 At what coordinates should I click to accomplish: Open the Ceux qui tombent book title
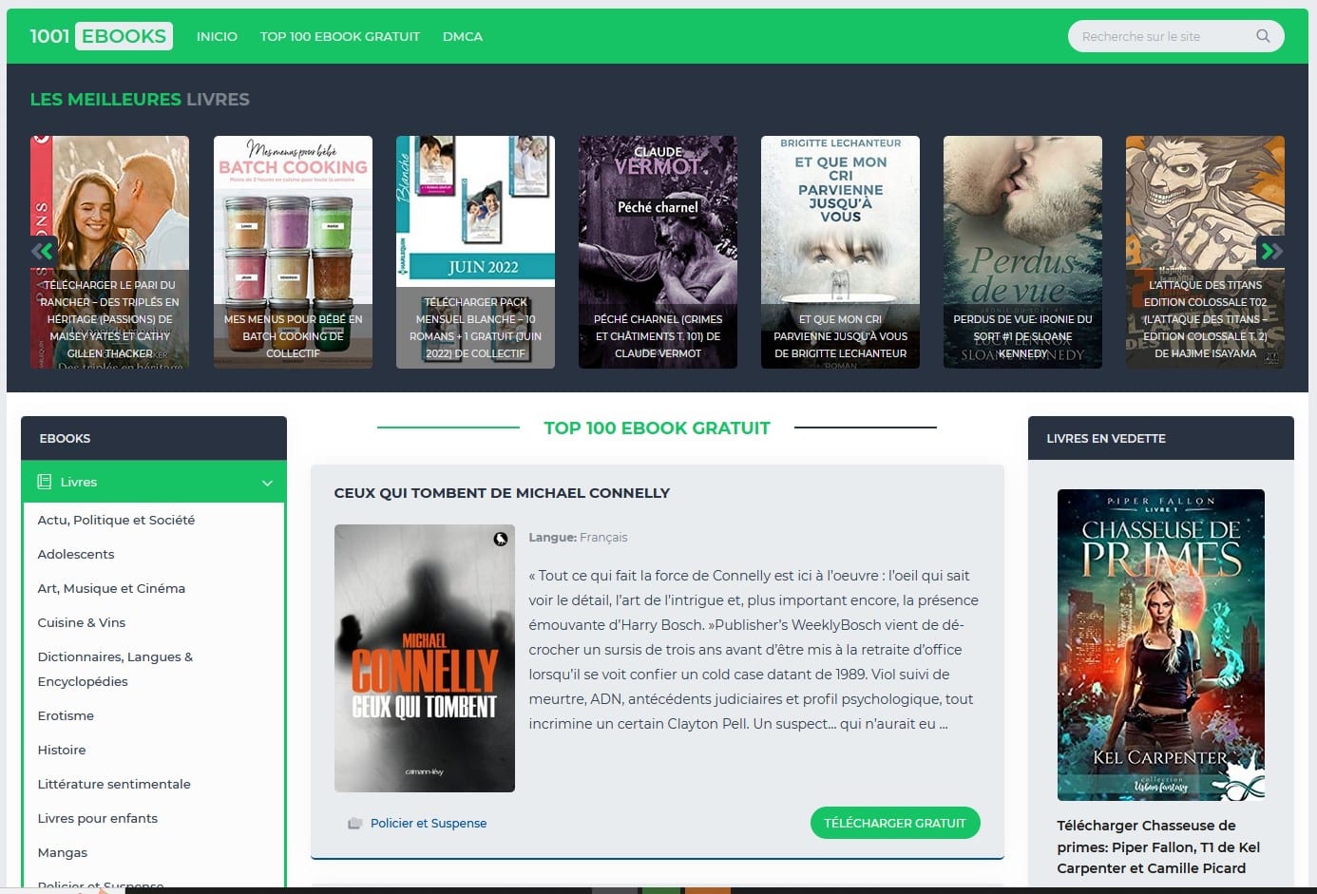tap(502, 493)
